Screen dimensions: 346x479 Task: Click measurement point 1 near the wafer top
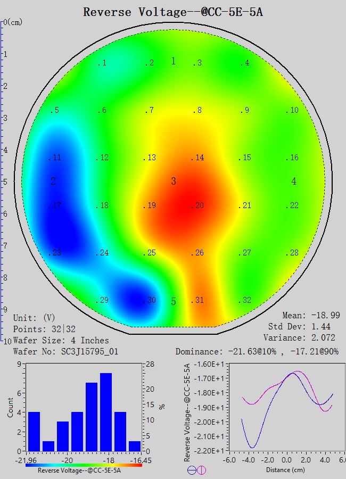click(102, 63)
